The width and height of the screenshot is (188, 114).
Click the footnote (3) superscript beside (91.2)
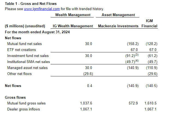137,55
